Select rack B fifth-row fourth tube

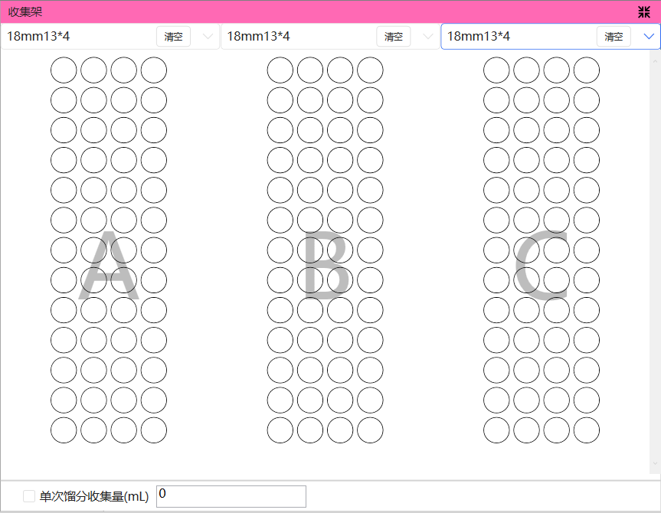pos(370,190)
